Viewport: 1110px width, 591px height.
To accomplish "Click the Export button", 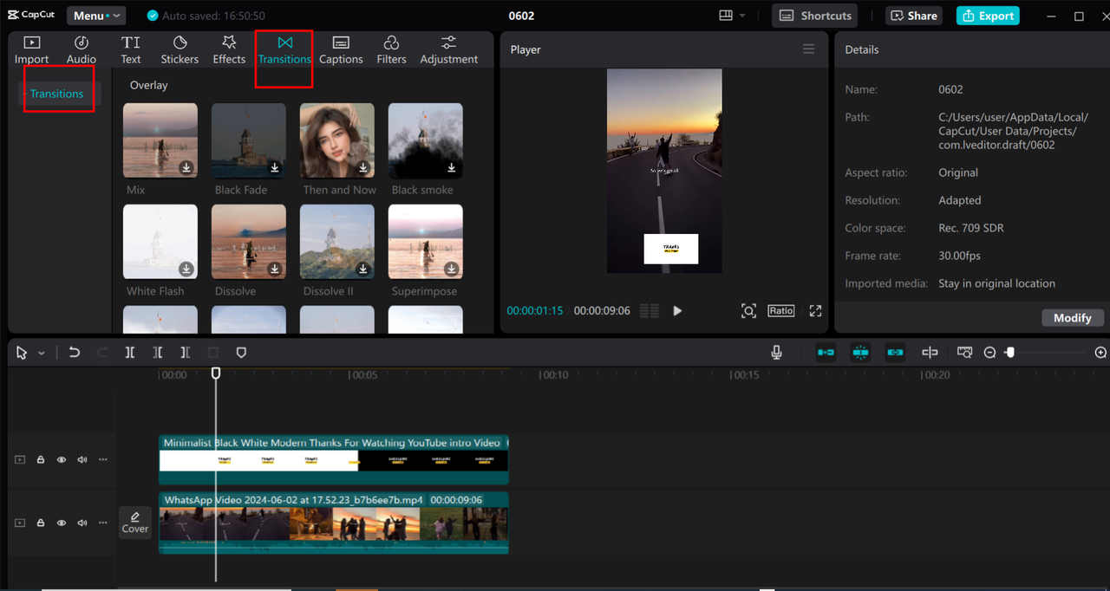I will tap(988, 16).
